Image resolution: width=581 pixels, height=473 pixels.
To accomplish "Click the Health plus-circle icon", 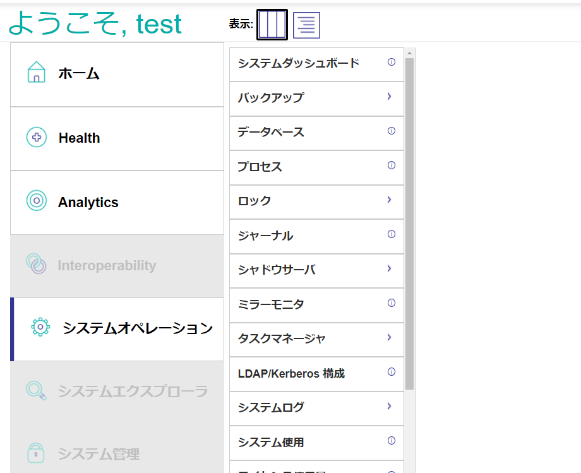I will [37, 138].
